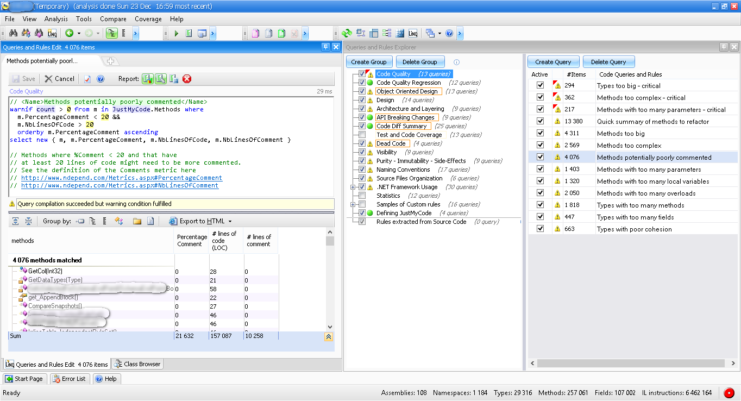Toggle the highlighted green tree view toolbar icon

tap(112, 34)
